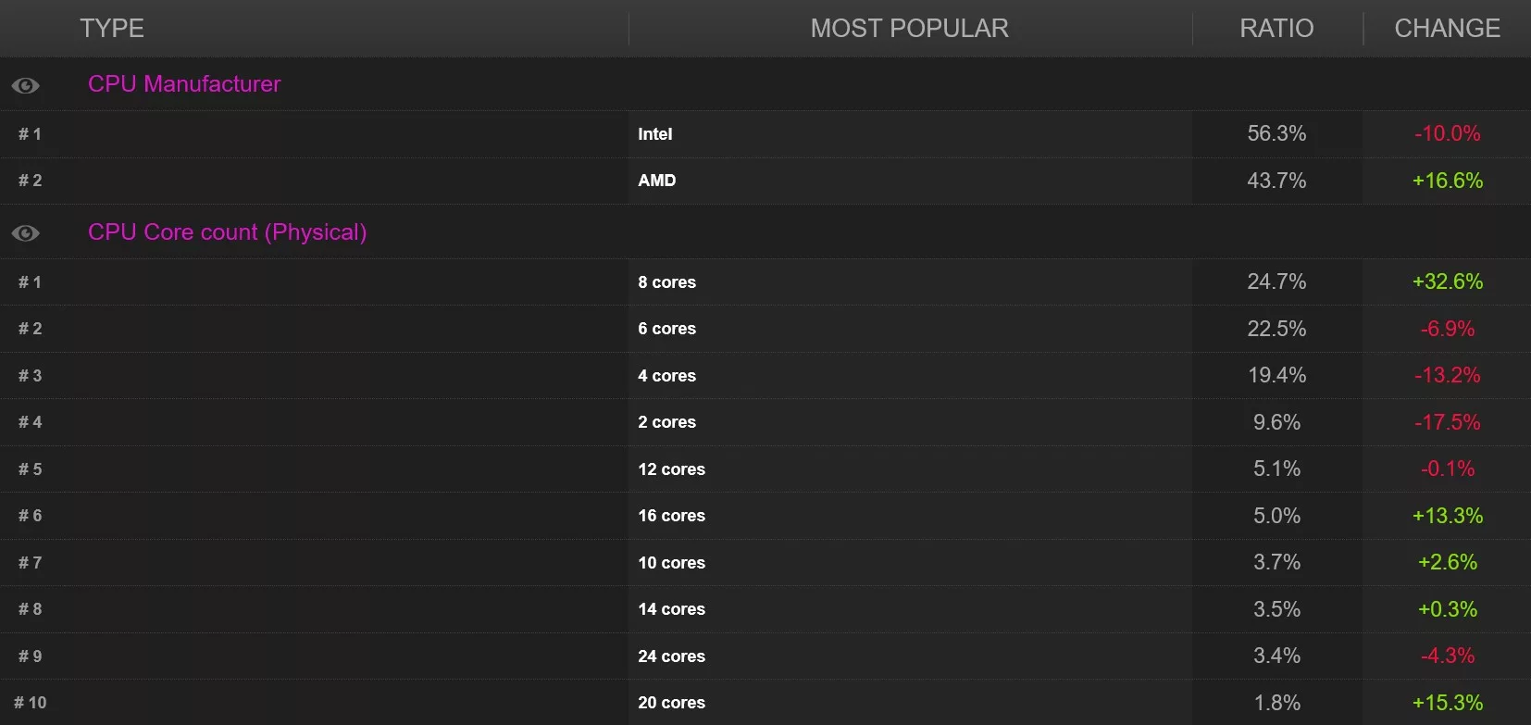Select the Intel manufacturer row label
Screen dimensions: 1531x725
tap(655, 134)
